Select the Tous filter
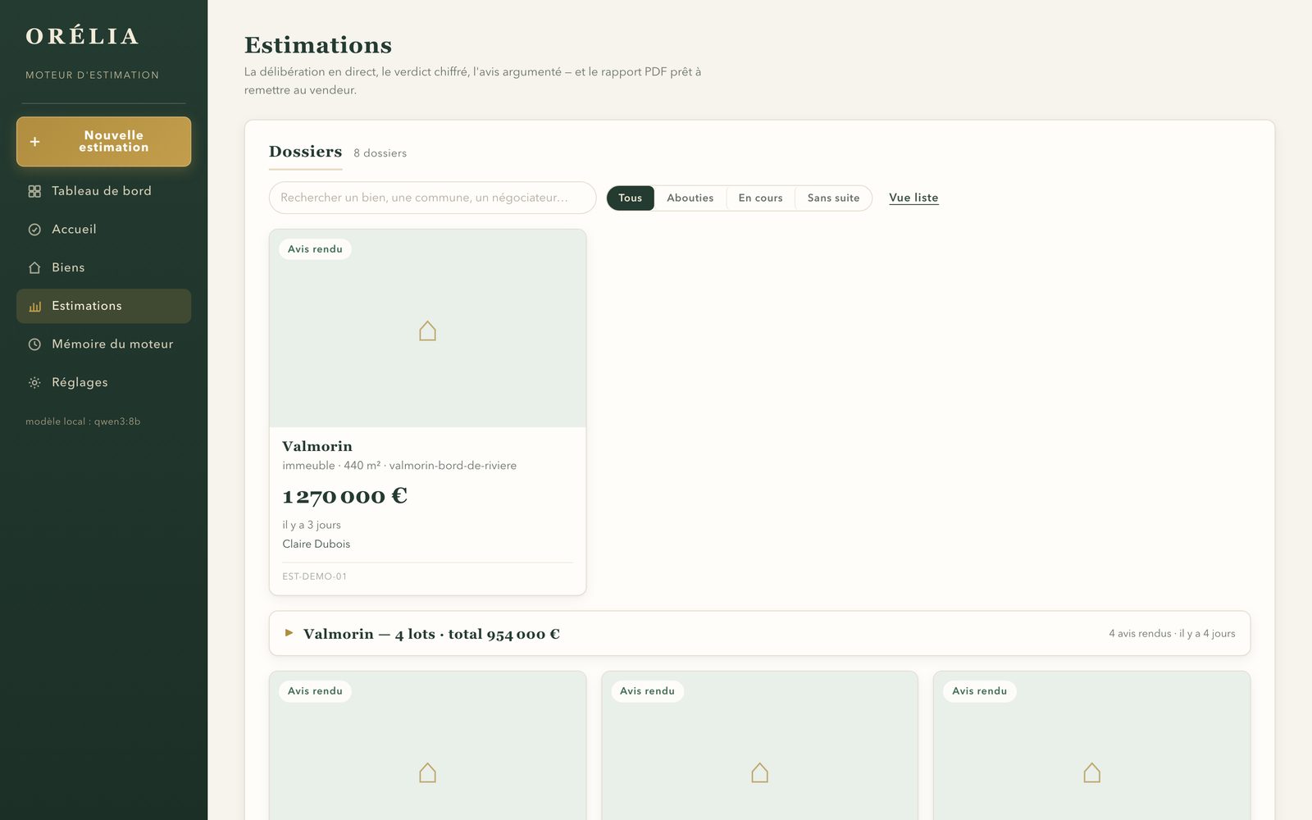Viewport: 1312px width, 820px height. click(x=630, y=198)
